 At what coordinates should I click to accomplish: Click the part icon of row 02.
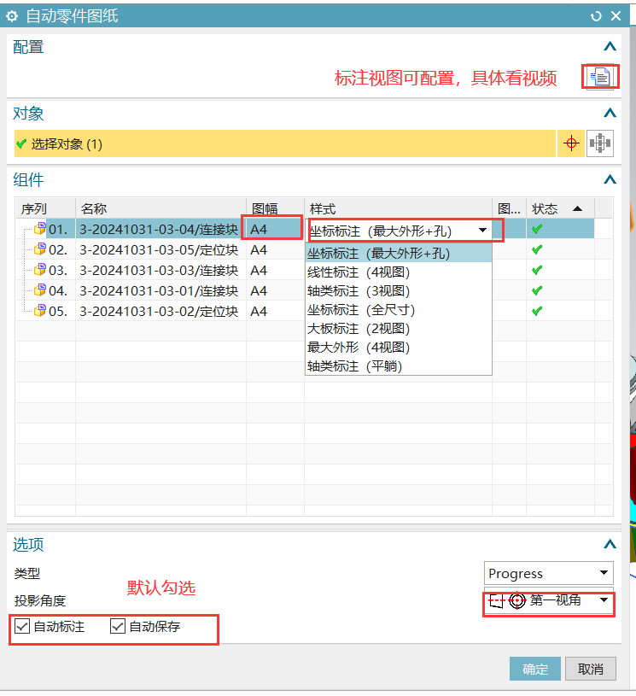point(40,249)
